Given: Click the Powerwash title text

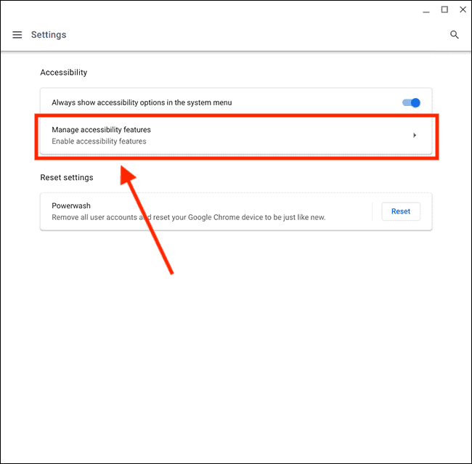Looking at the screenshot, I should tap(71, 205).
